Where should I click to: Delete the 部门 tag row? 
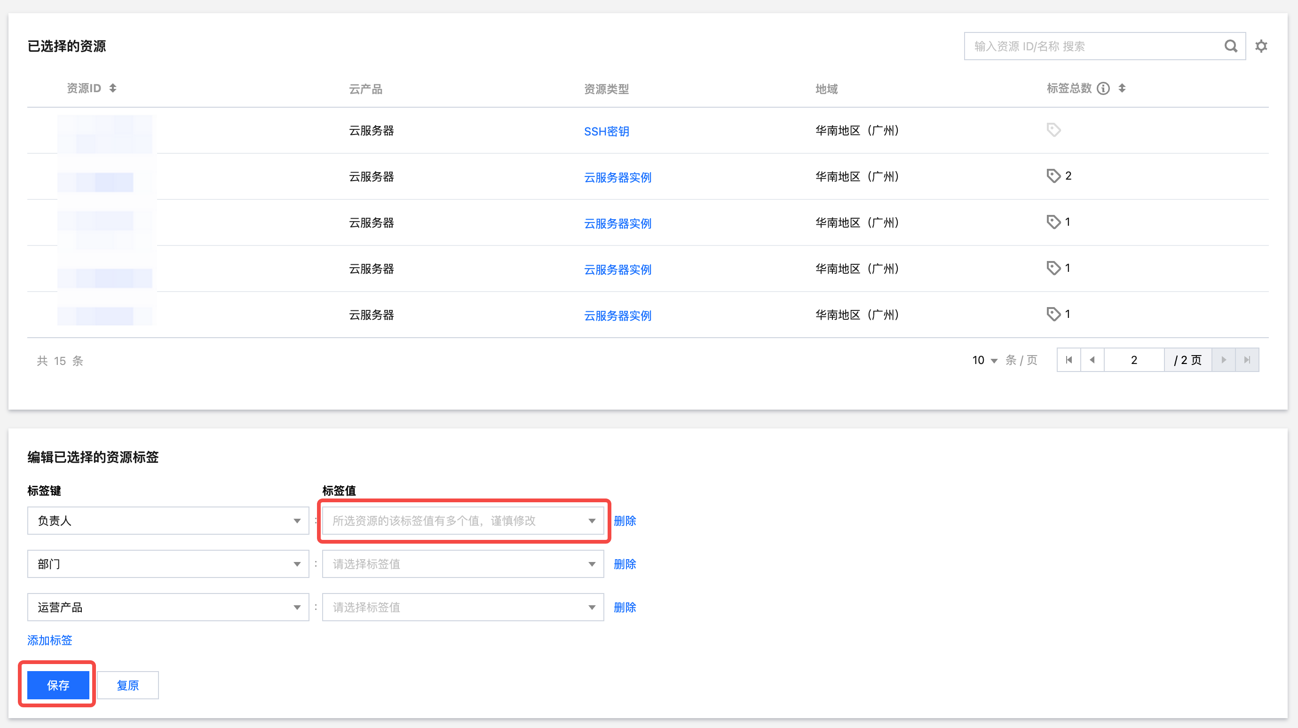tap(625, 564)
